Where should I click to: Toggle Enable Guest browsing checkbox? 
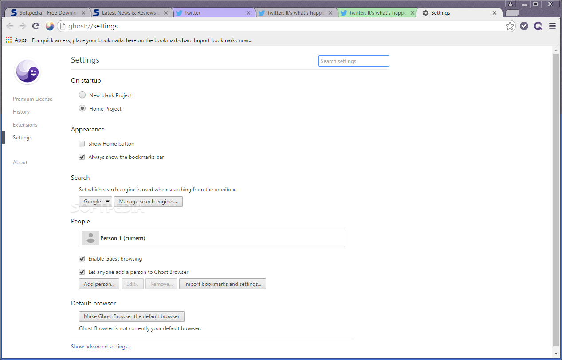(82, 258)
